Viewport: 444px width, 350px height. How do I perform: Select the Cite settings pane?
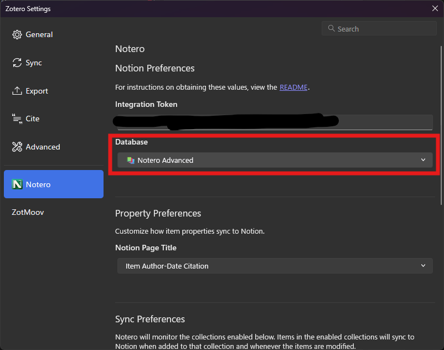point(32,119)
